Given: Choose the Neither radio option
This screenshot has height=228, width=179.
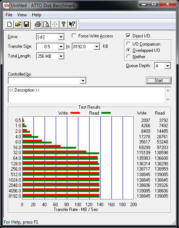Looking at the screenshot, I should pos(128,56).
